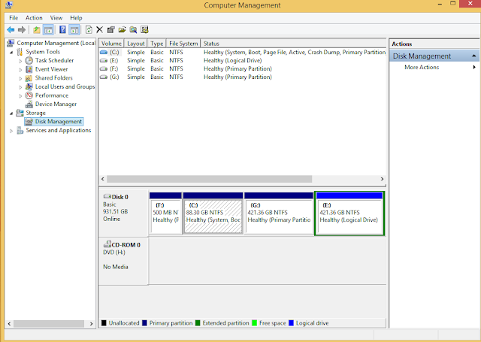The height and width of the screenshot is (342, 481).
Task: Click the System Tools icon
Action: click(x=20, y=52)
